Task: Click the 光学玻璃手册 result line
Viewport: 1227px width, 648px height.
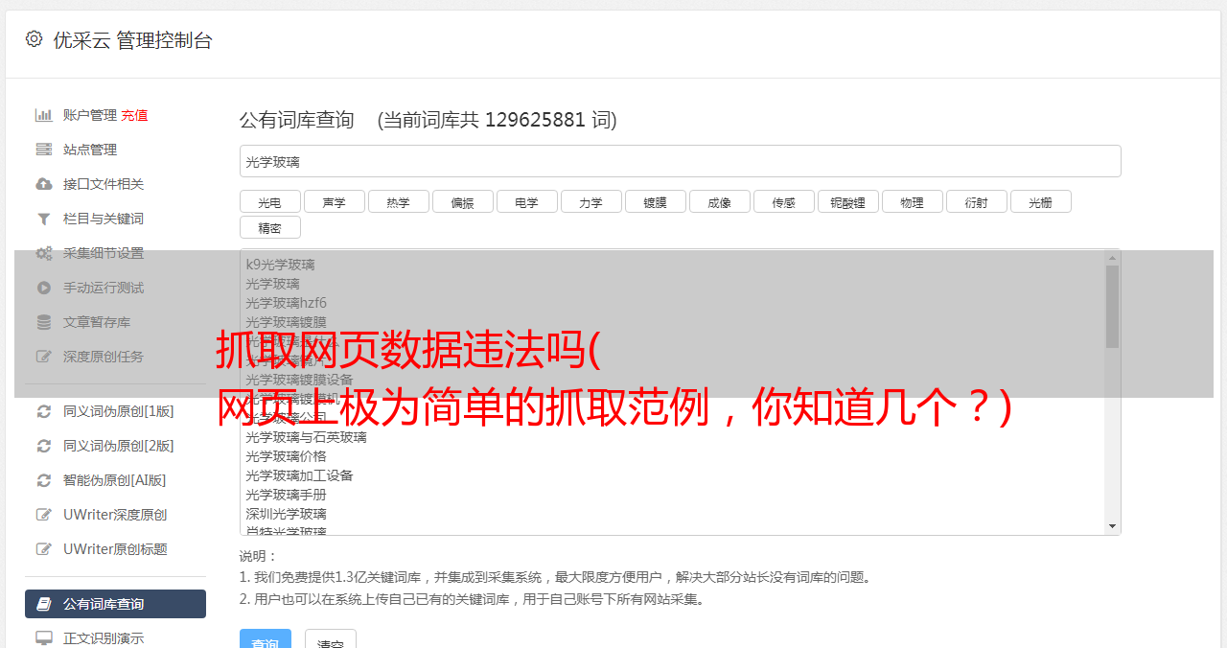Action: [x=286, y=495]
